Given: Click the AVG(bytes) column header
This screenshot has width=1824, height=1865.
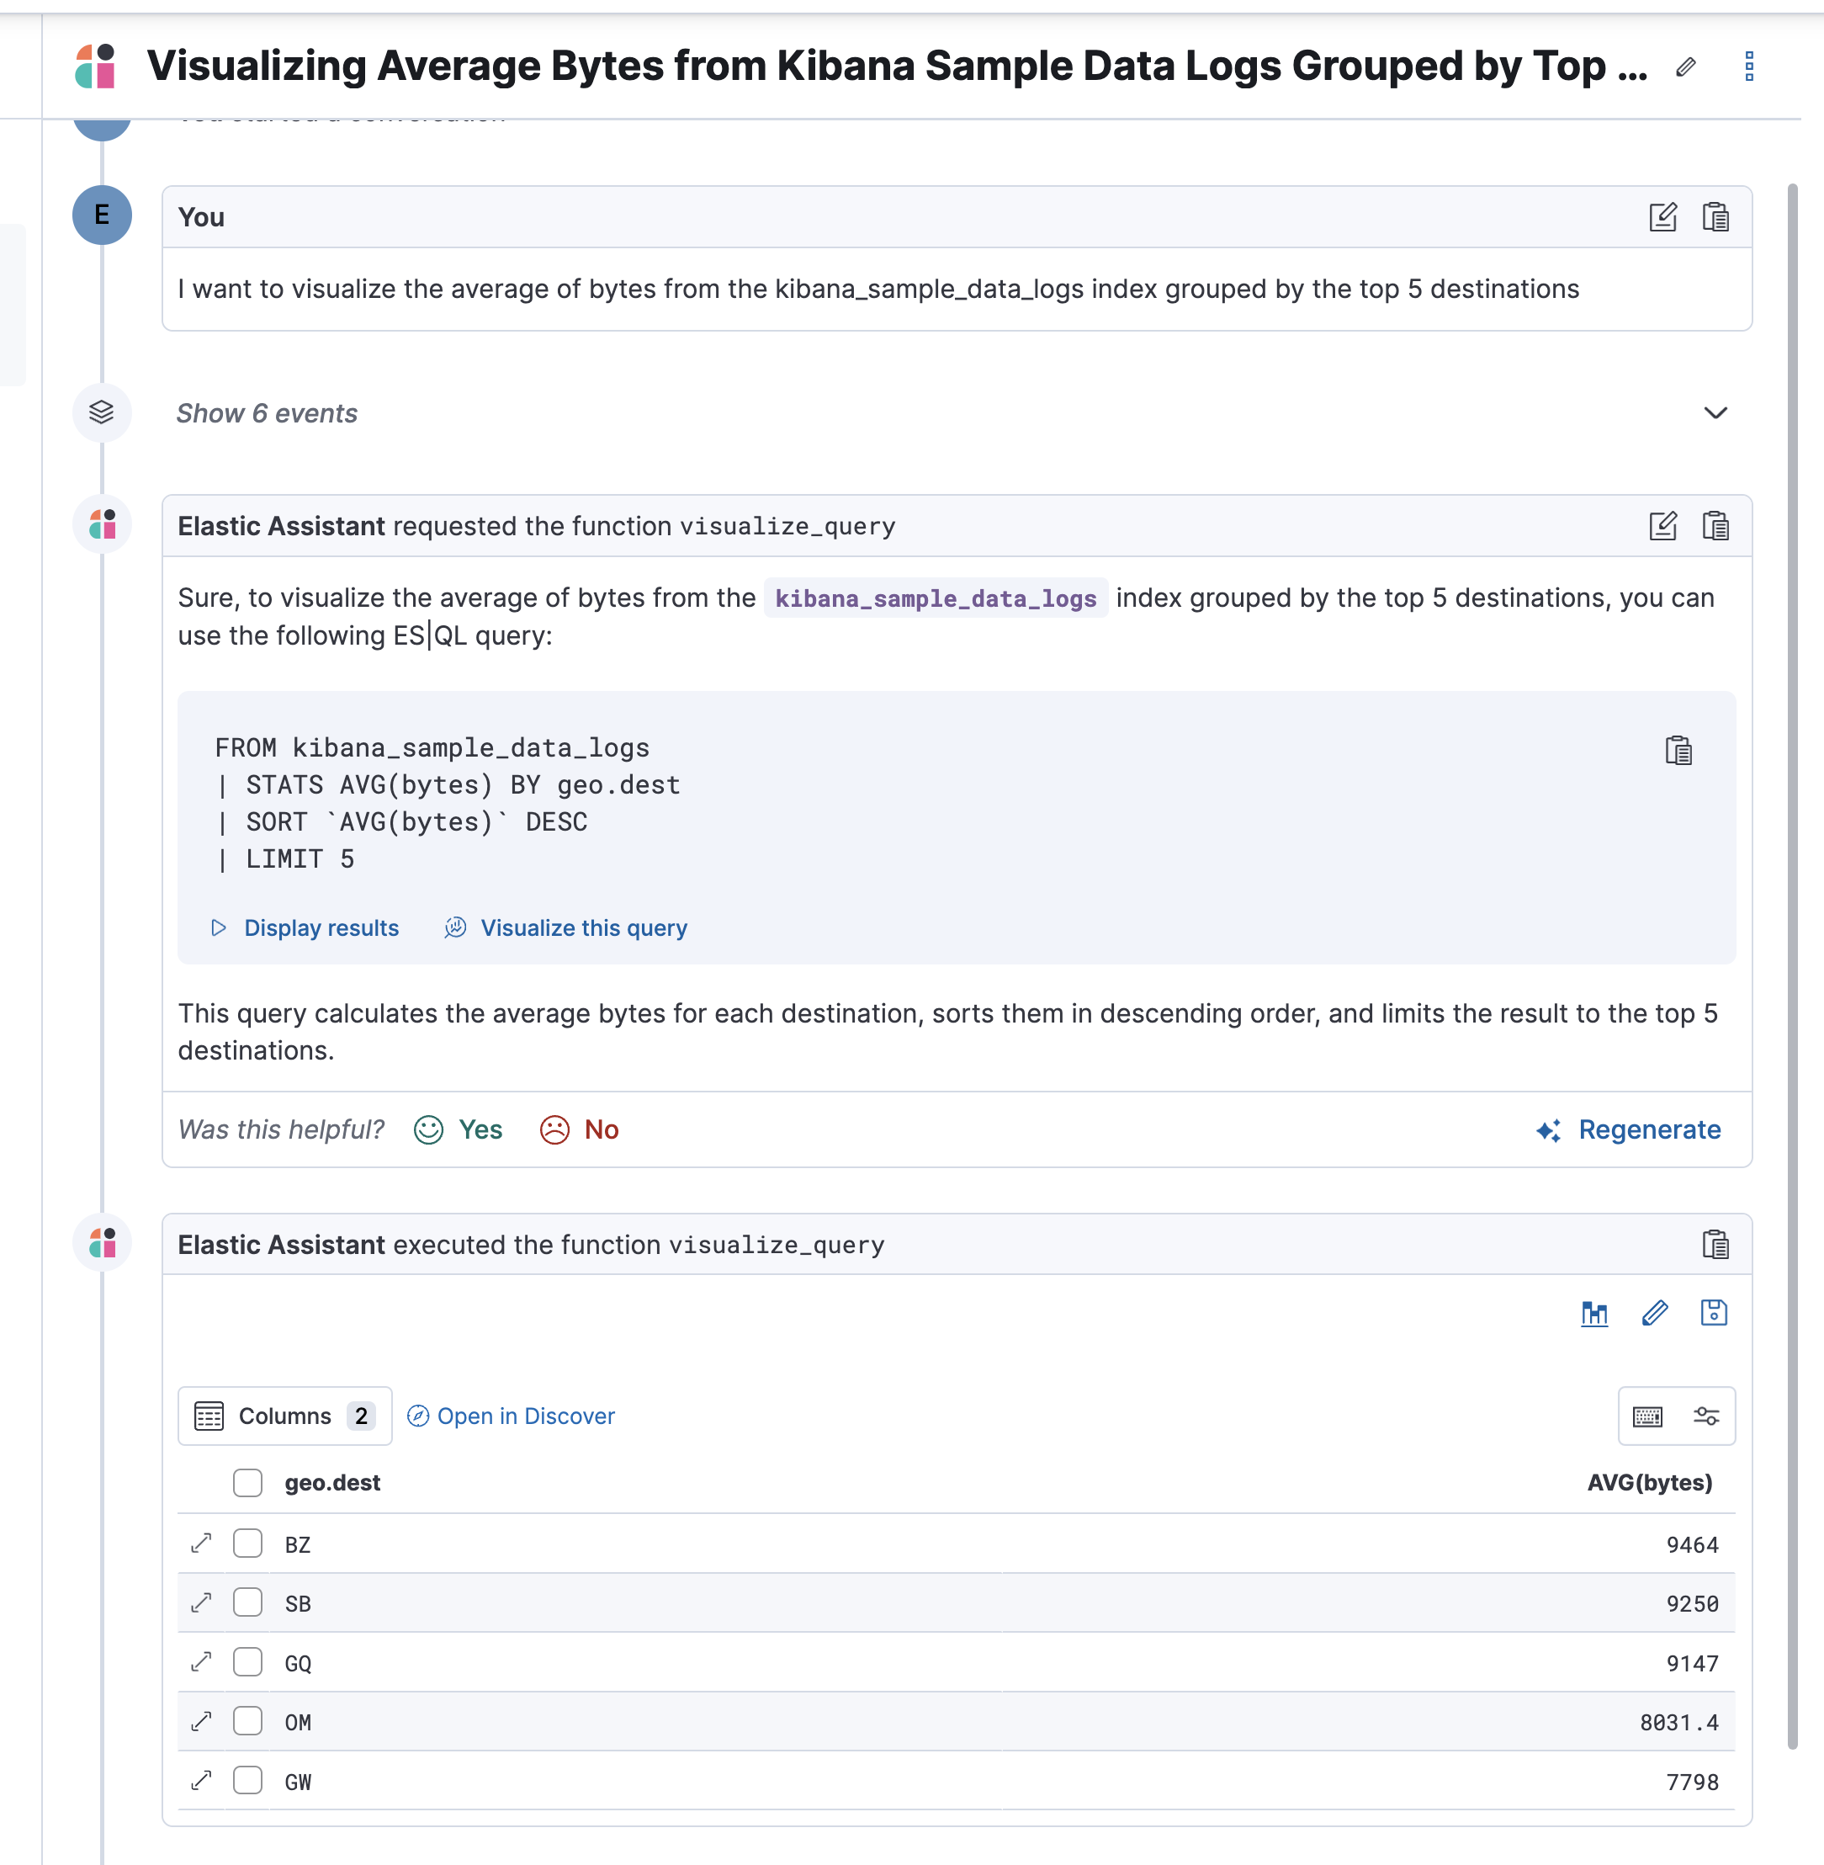Looking at the screenshot, I should (x=1650, y=1483).
